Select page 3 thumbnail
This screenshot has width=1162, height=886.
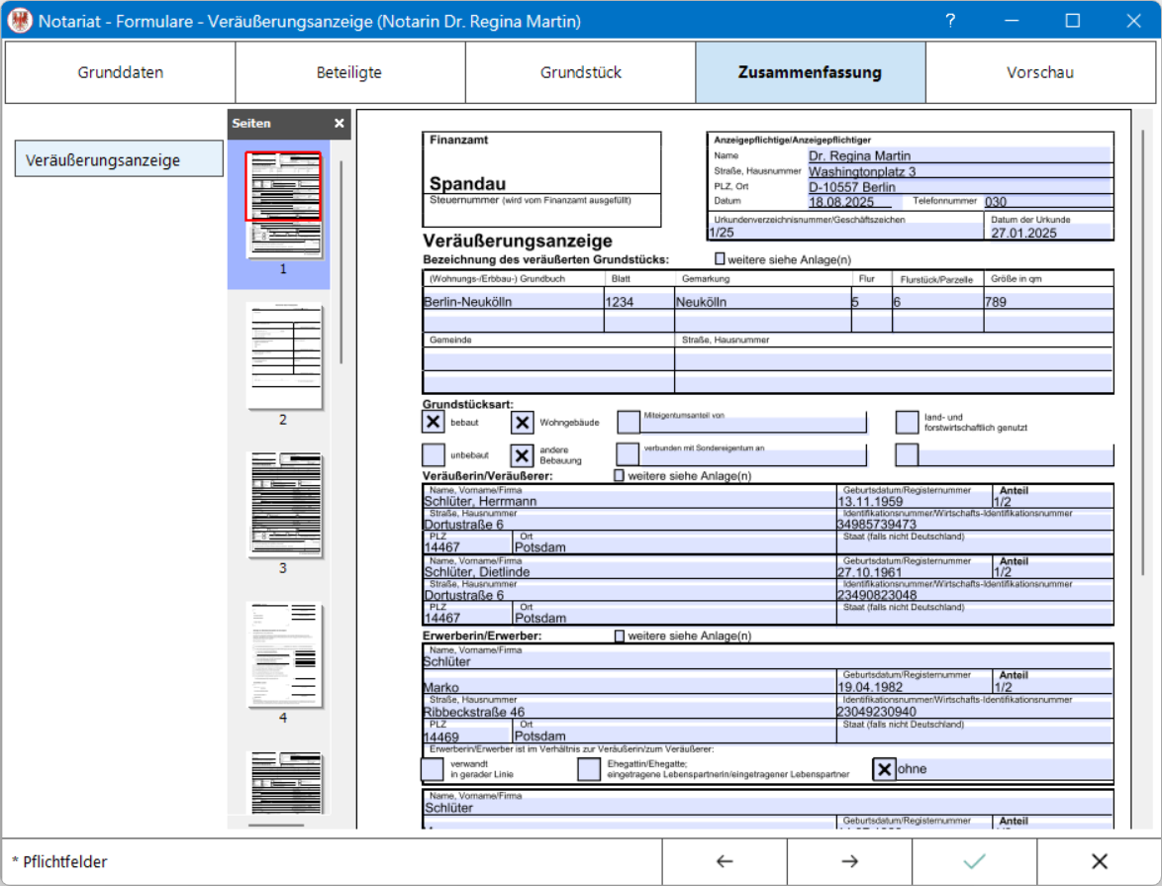[284, 504]
